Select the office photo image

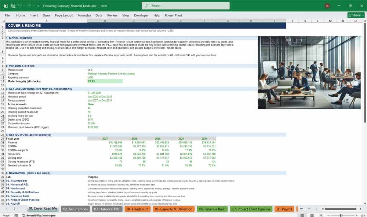[309, 73]
